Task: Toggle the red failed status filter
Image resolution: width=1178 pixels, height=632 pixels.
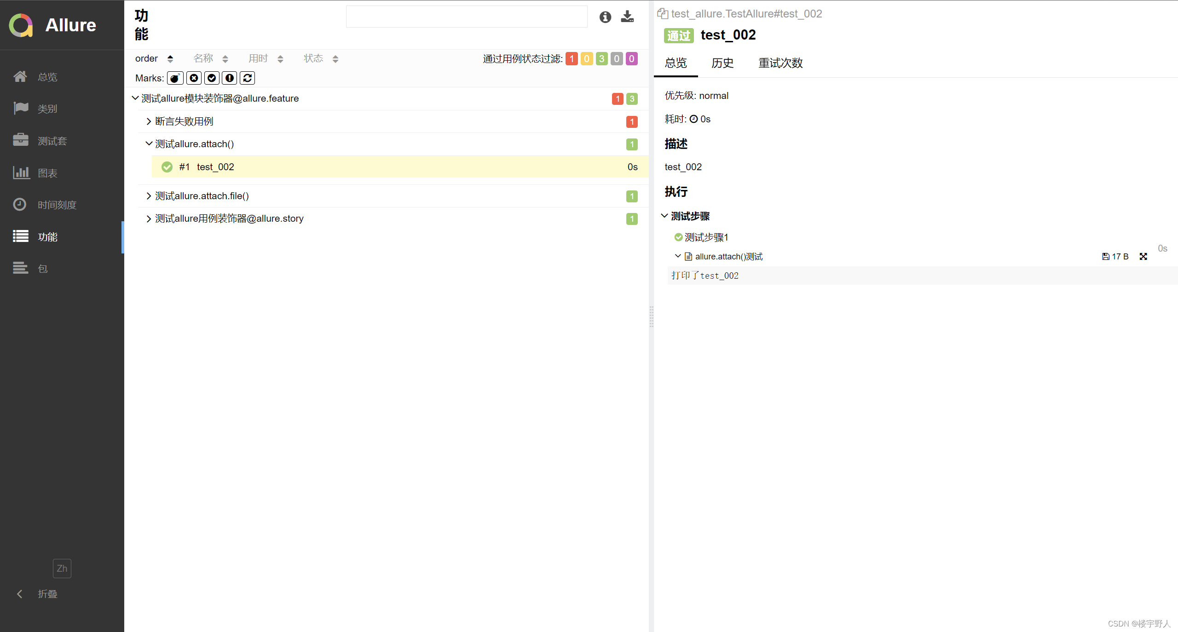Action: [x=572, y=59]
